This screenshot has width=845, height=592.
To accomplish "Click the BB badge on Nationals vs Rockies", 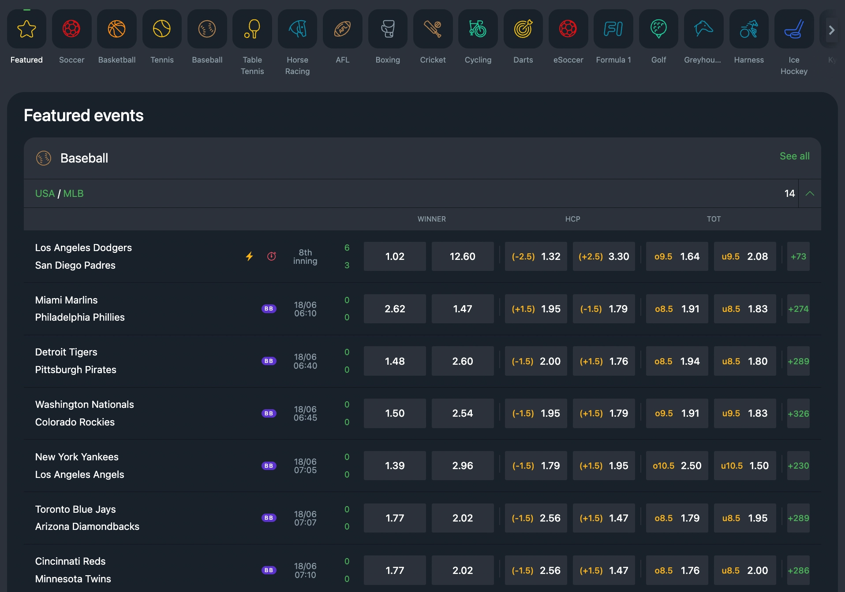I will tap(269, 413).
